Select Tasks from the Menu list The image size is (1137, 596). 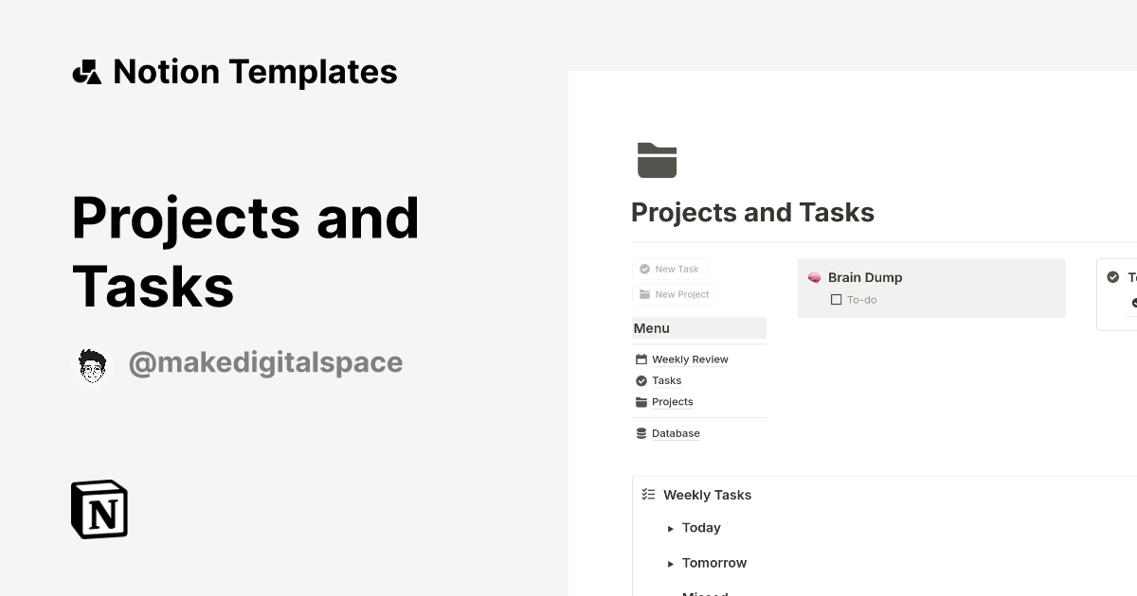click(x=666, y=380)
